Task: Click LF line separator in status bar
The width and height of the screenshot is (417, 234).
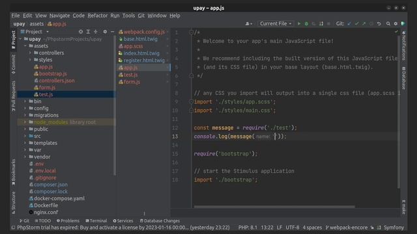Action: 280,227
